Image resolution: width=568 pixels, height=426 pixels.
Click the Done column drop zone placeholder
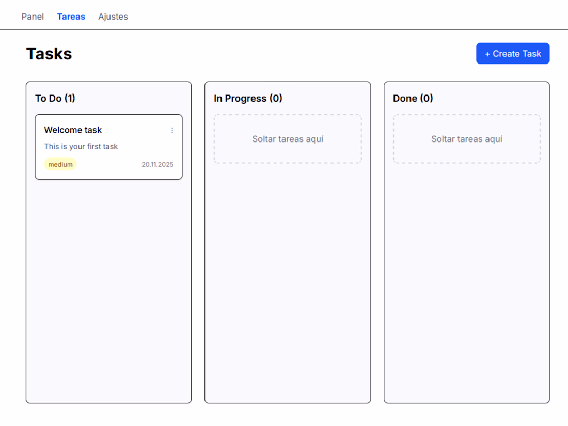click(x=466, y=139)
